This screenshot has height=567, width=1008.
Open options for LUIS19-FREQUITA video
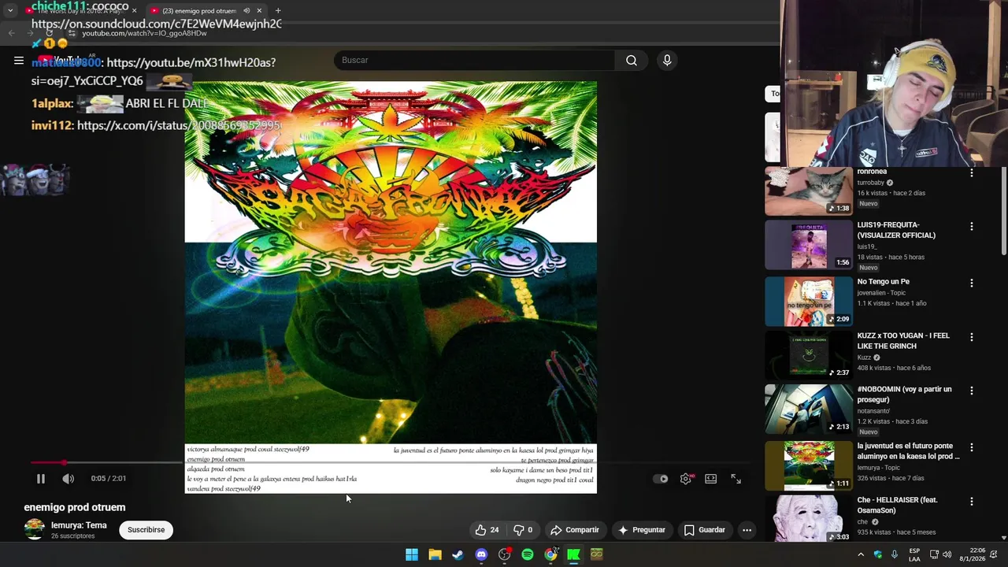(x=972, y=227)
